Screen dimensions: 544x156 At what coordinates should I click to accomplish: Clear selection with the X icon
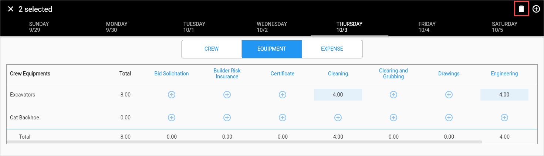pos(10,9)
